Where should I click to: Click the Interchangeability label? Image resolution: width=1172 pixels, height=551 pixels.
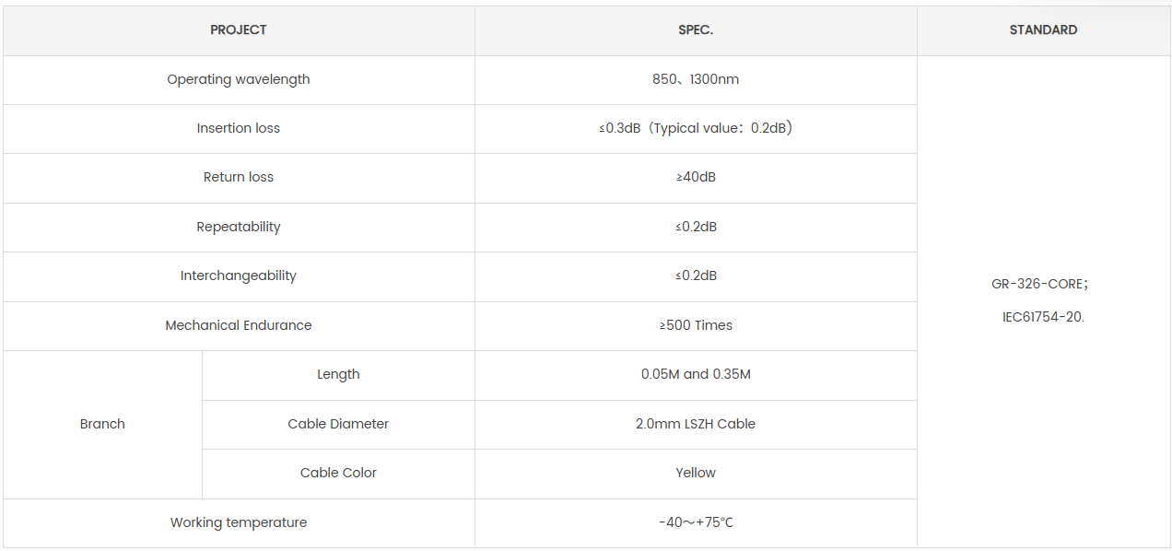pyautogui.click(x=239, y=275)
